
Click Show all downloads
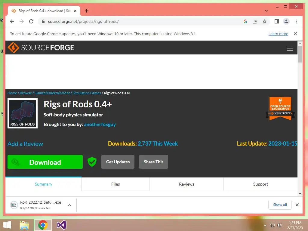pyautogui.click(x=280, y=205)
